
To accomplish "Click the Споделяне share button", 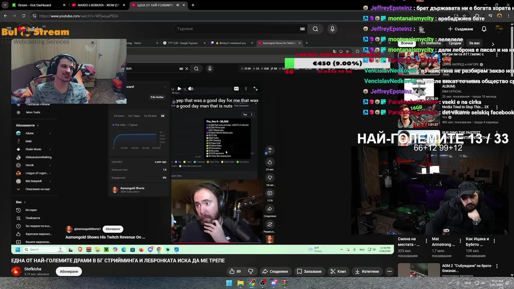I will click(x=275, y=271).
